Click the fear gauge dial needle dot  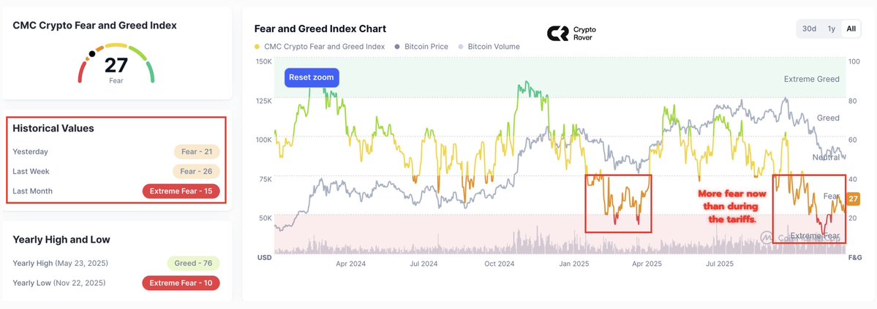point(92,53)
